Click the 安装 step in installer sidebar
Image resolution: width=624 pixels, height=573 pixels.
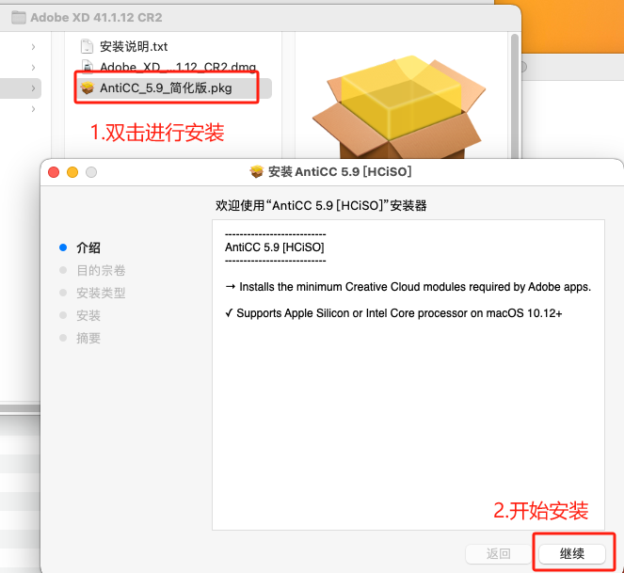[88, 315]
